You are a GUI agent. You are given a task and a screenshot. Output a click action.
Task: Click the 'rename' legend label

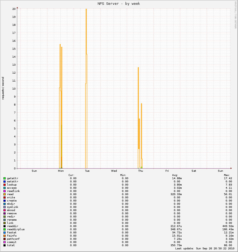(x=12, y=220)
